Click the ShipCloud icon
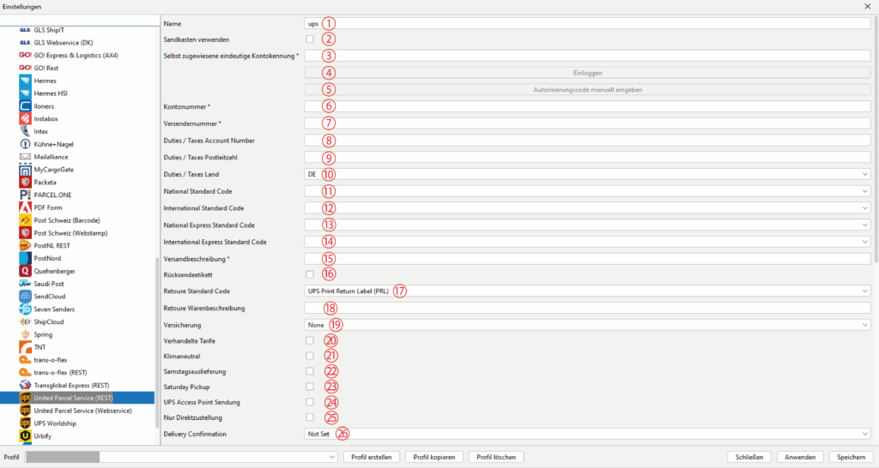This screenshot has height=468, width=879. (x=25, y=321)
